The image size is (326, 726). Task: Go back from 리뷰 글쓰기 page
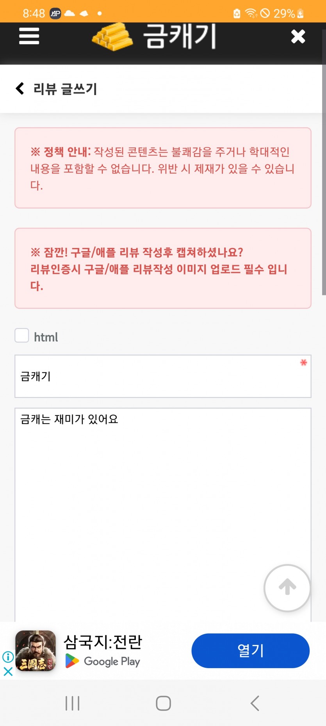point(20,88)
